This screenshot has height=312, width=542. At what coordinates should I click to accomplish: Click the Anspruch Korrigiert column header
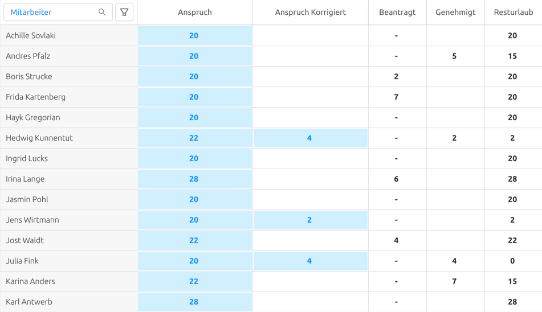[311, 12]
